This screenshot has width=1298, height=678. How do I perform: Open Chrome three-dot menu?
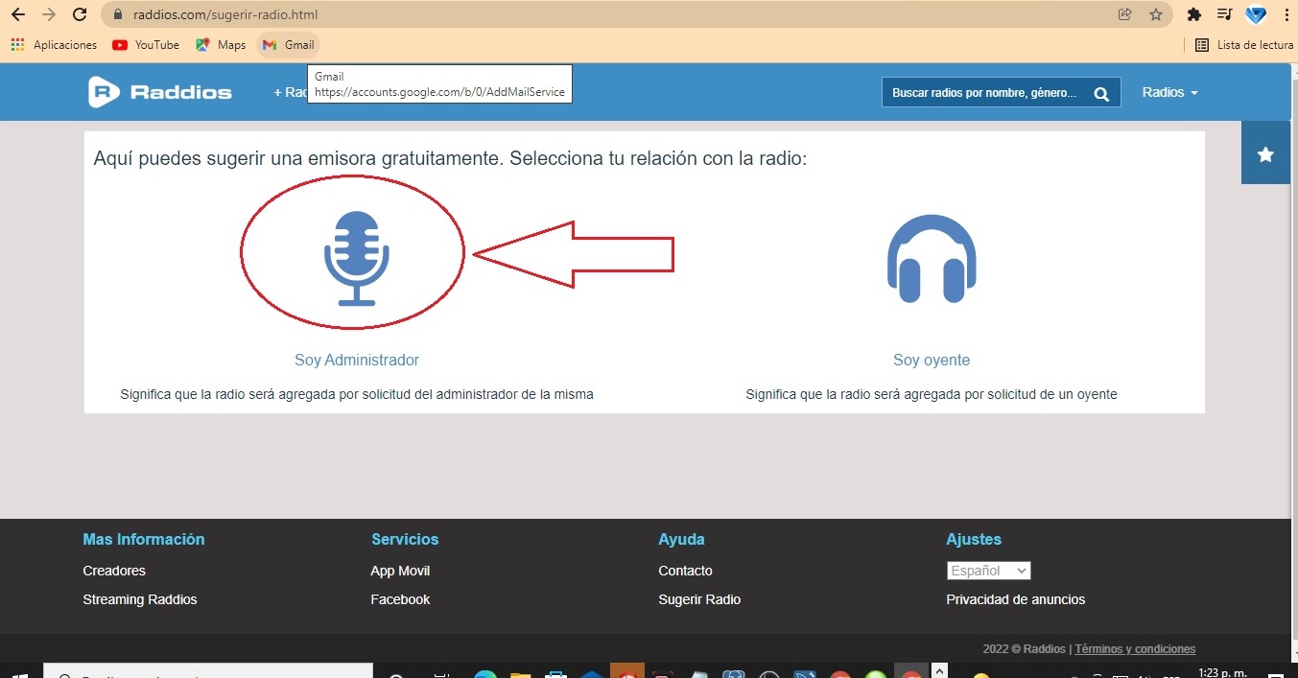point(1286,14)
